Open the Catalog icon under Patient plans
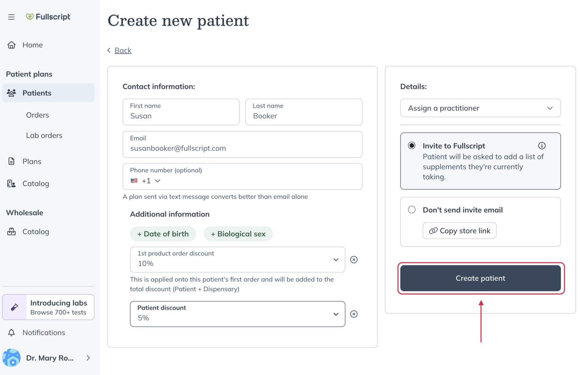This screenshot has height=375, width=580. (11, 183)
